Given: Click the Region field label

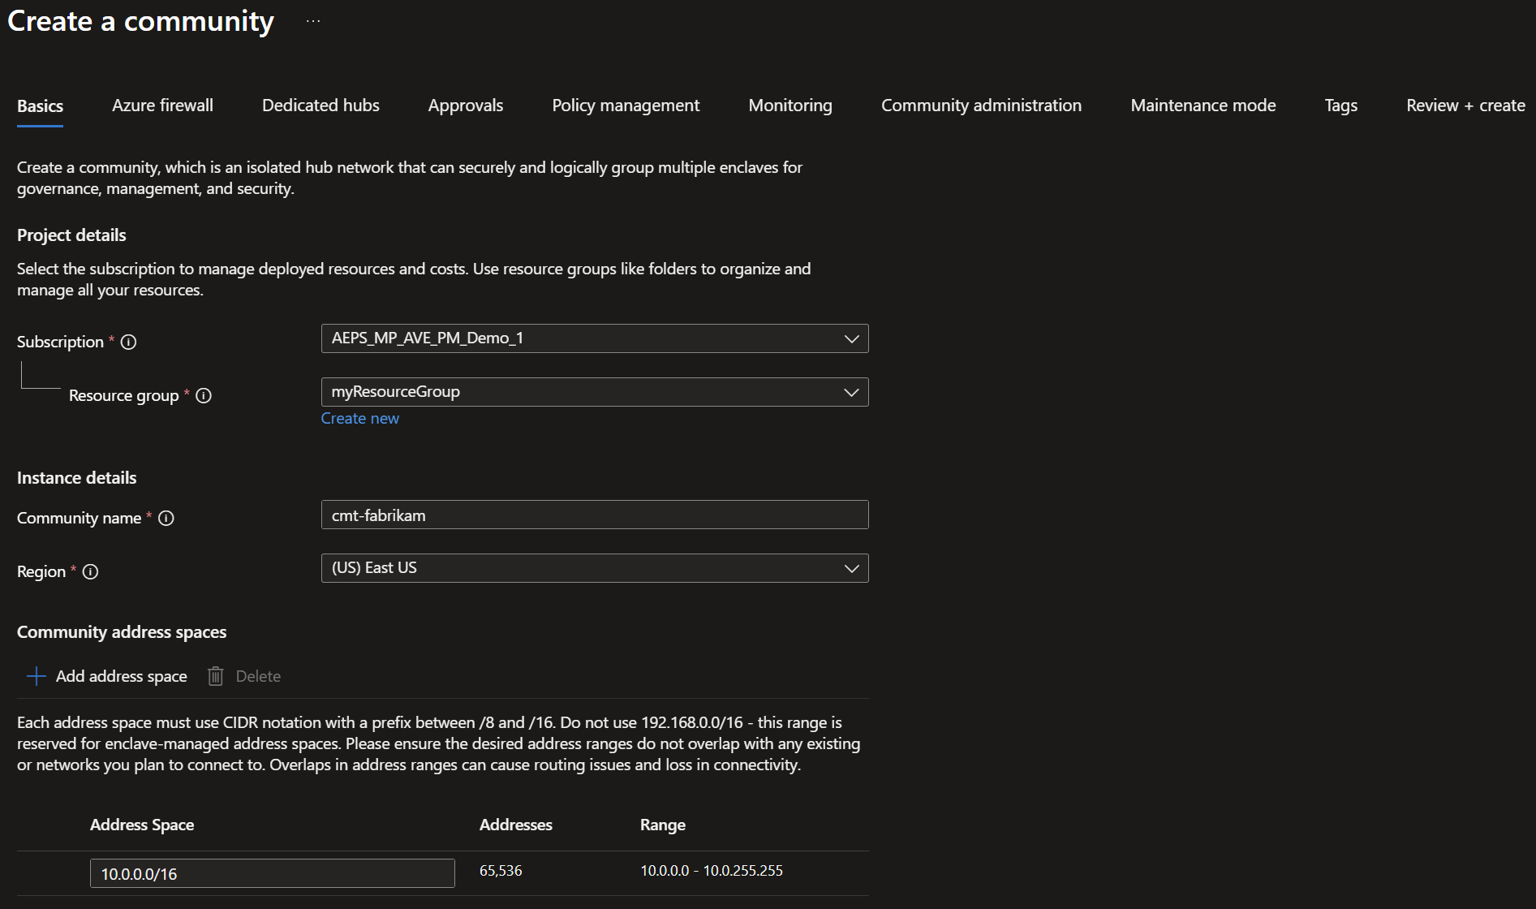Looking at the screenshot, I should tap(41, 572).
